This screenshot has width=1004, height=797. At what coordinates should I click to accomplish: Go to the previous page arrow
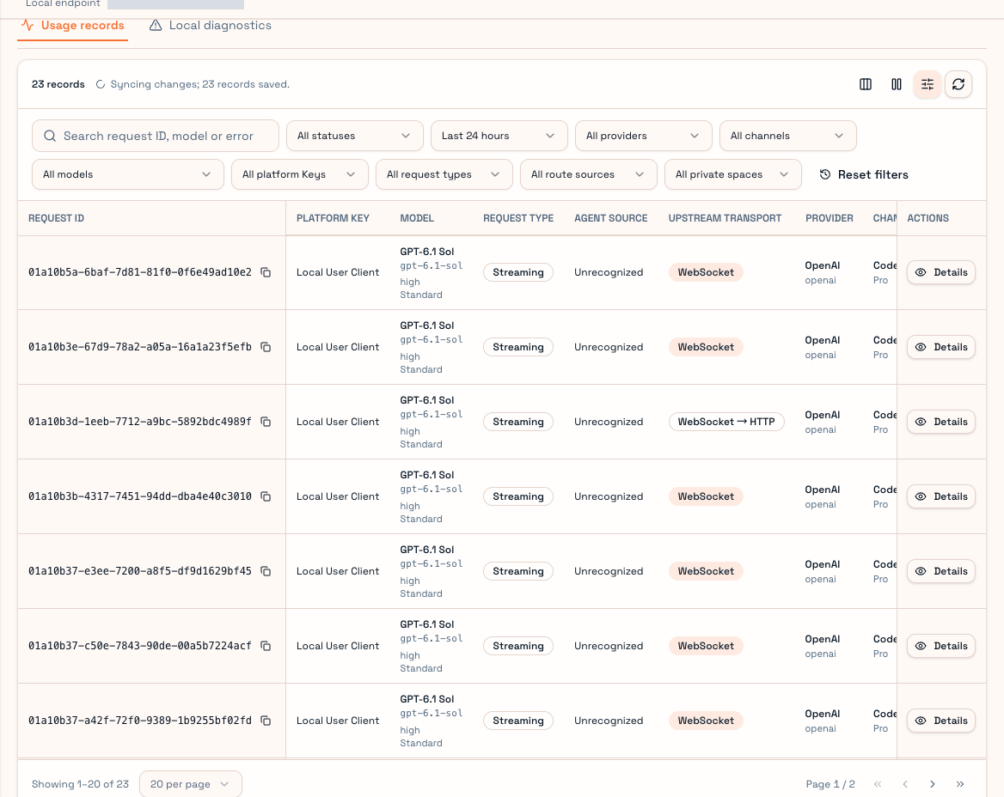coord(905,784)
